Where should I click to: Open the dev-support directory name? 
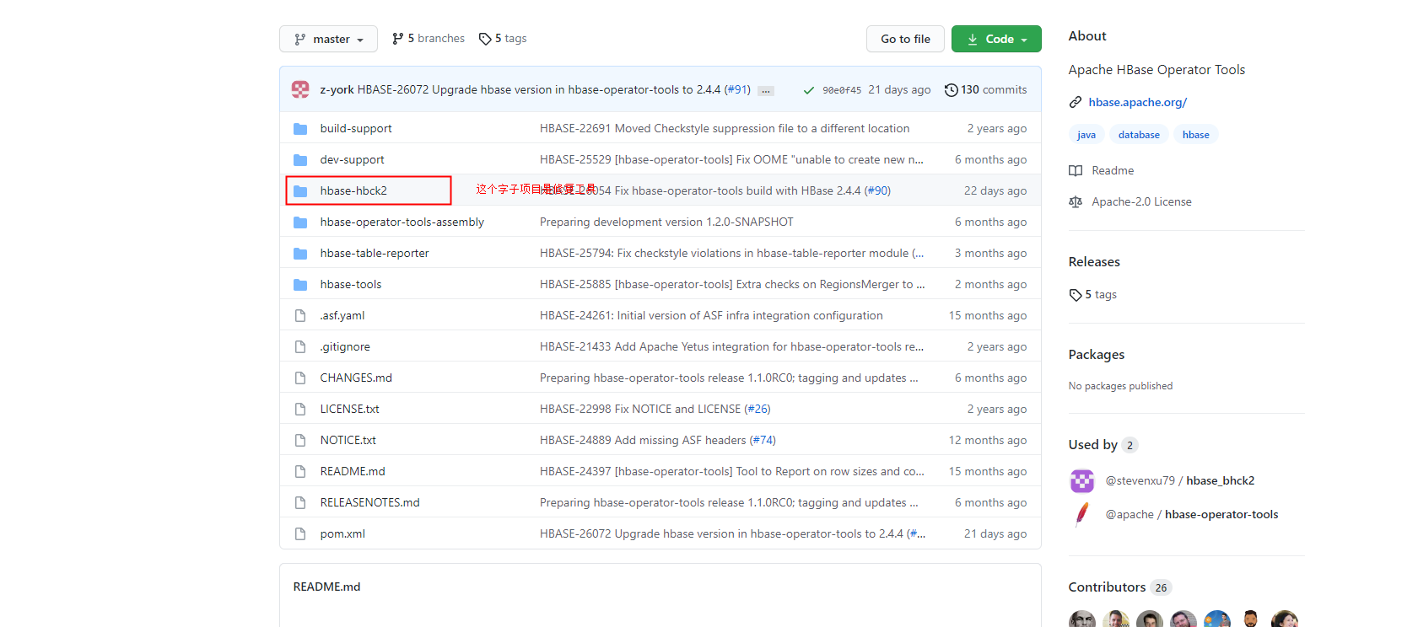pyautogui.click(x=352, y=159)
